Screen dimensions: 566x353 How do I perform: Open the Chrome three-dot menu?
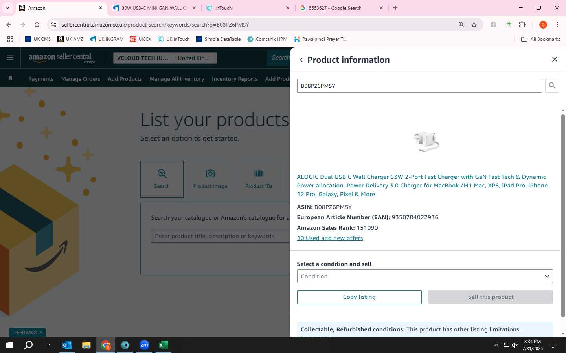(x=557, y=25)
